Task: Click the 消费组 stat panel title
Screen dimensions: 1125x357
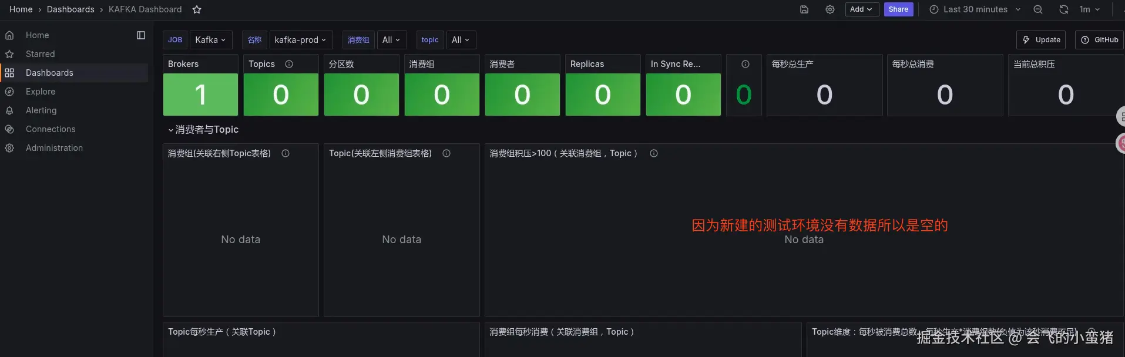Action: 422,64
